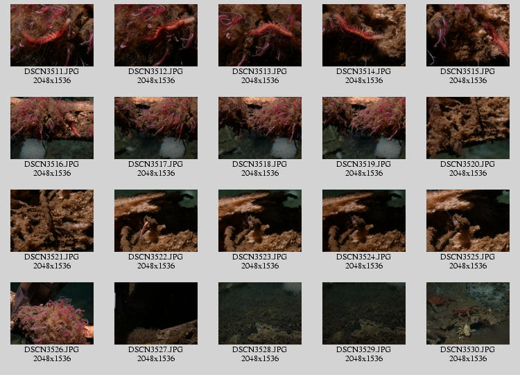Click the 2048x1536 size under DSCN3519.JPG
This screenshot has width=520, height=375.
tap(364, 173)
